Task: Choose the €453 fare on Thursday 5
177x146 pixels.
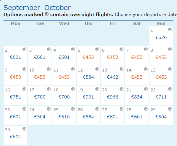Action: coord(88,57)
